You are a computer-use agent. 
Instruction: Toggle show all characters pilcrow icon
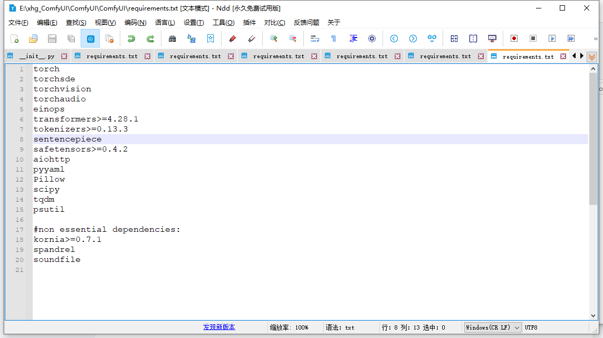(333, 39)
